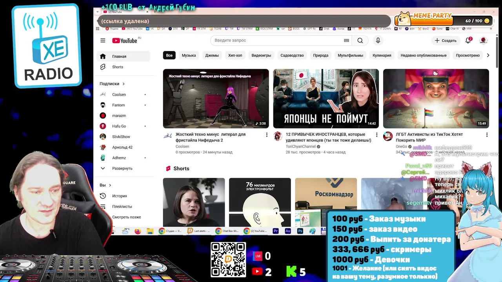The height and width of the screenshot is (282, 502).
Task: Open Shorts in the sidebar
Action: tap(123, 67)
